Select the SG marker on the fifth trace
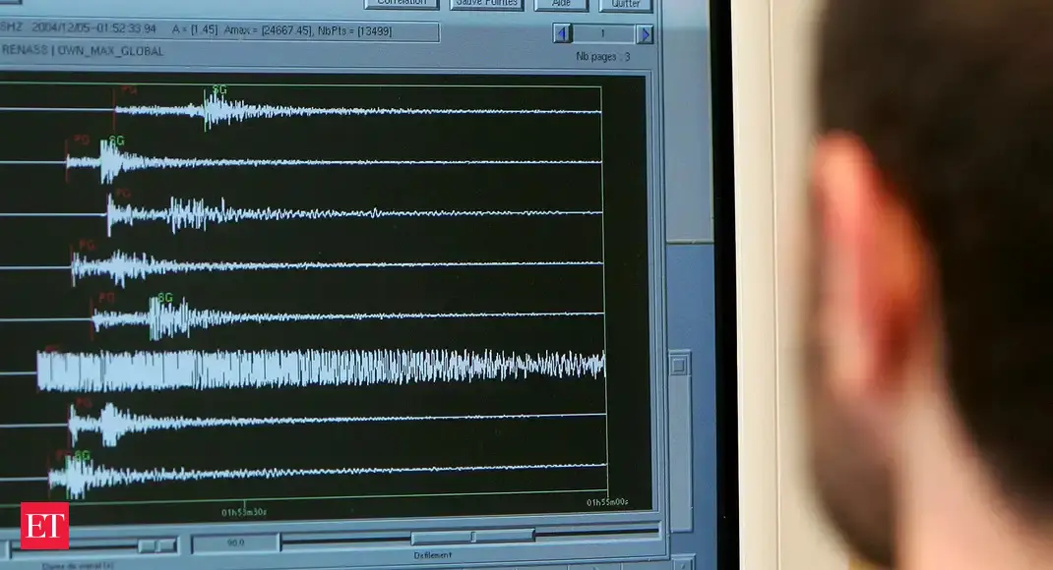The width and height of the screenshot is (1053, 570). (x=165, y=297)
